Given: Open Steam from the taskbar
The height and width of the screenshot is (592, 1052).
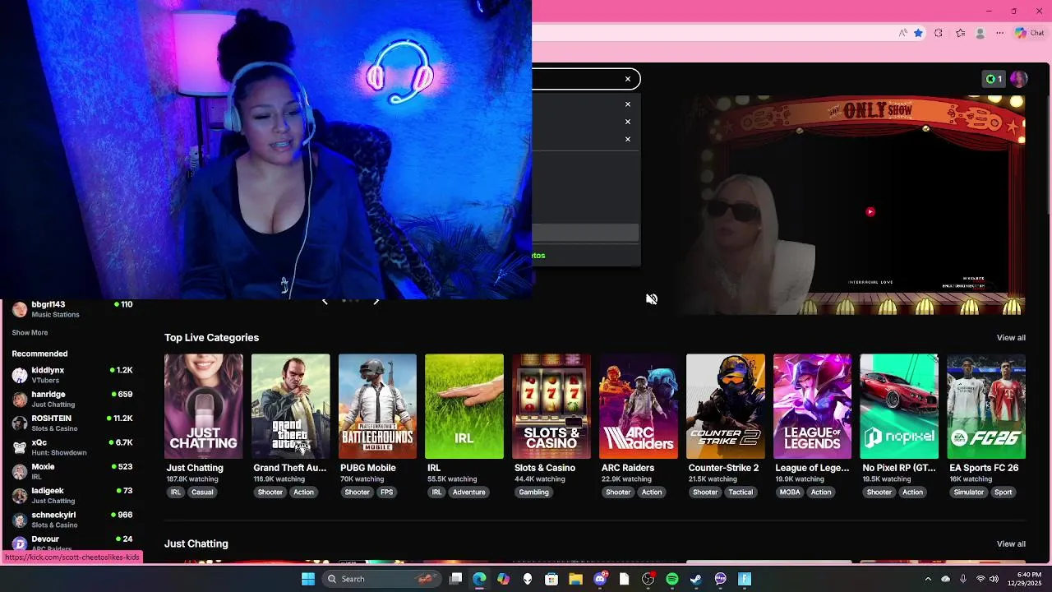Looking at the screenshot, I should point(696,579).
